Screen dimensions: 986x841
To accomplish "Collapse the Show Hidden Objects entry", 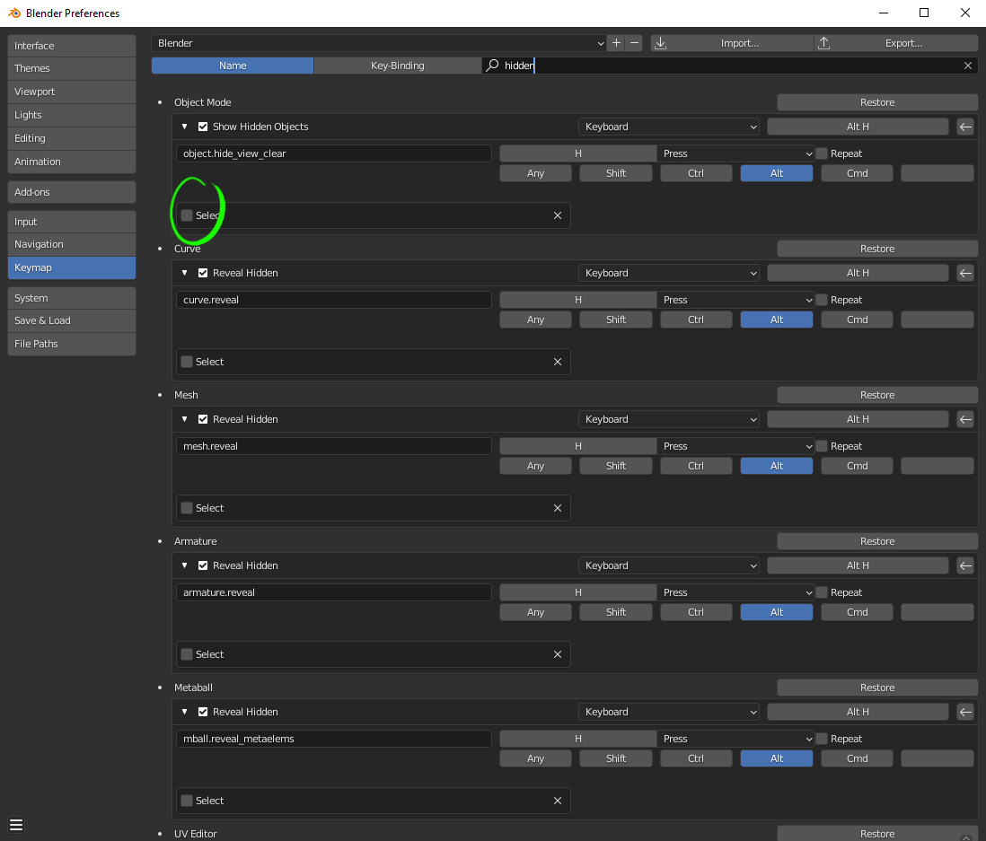I will coord(184,127).
